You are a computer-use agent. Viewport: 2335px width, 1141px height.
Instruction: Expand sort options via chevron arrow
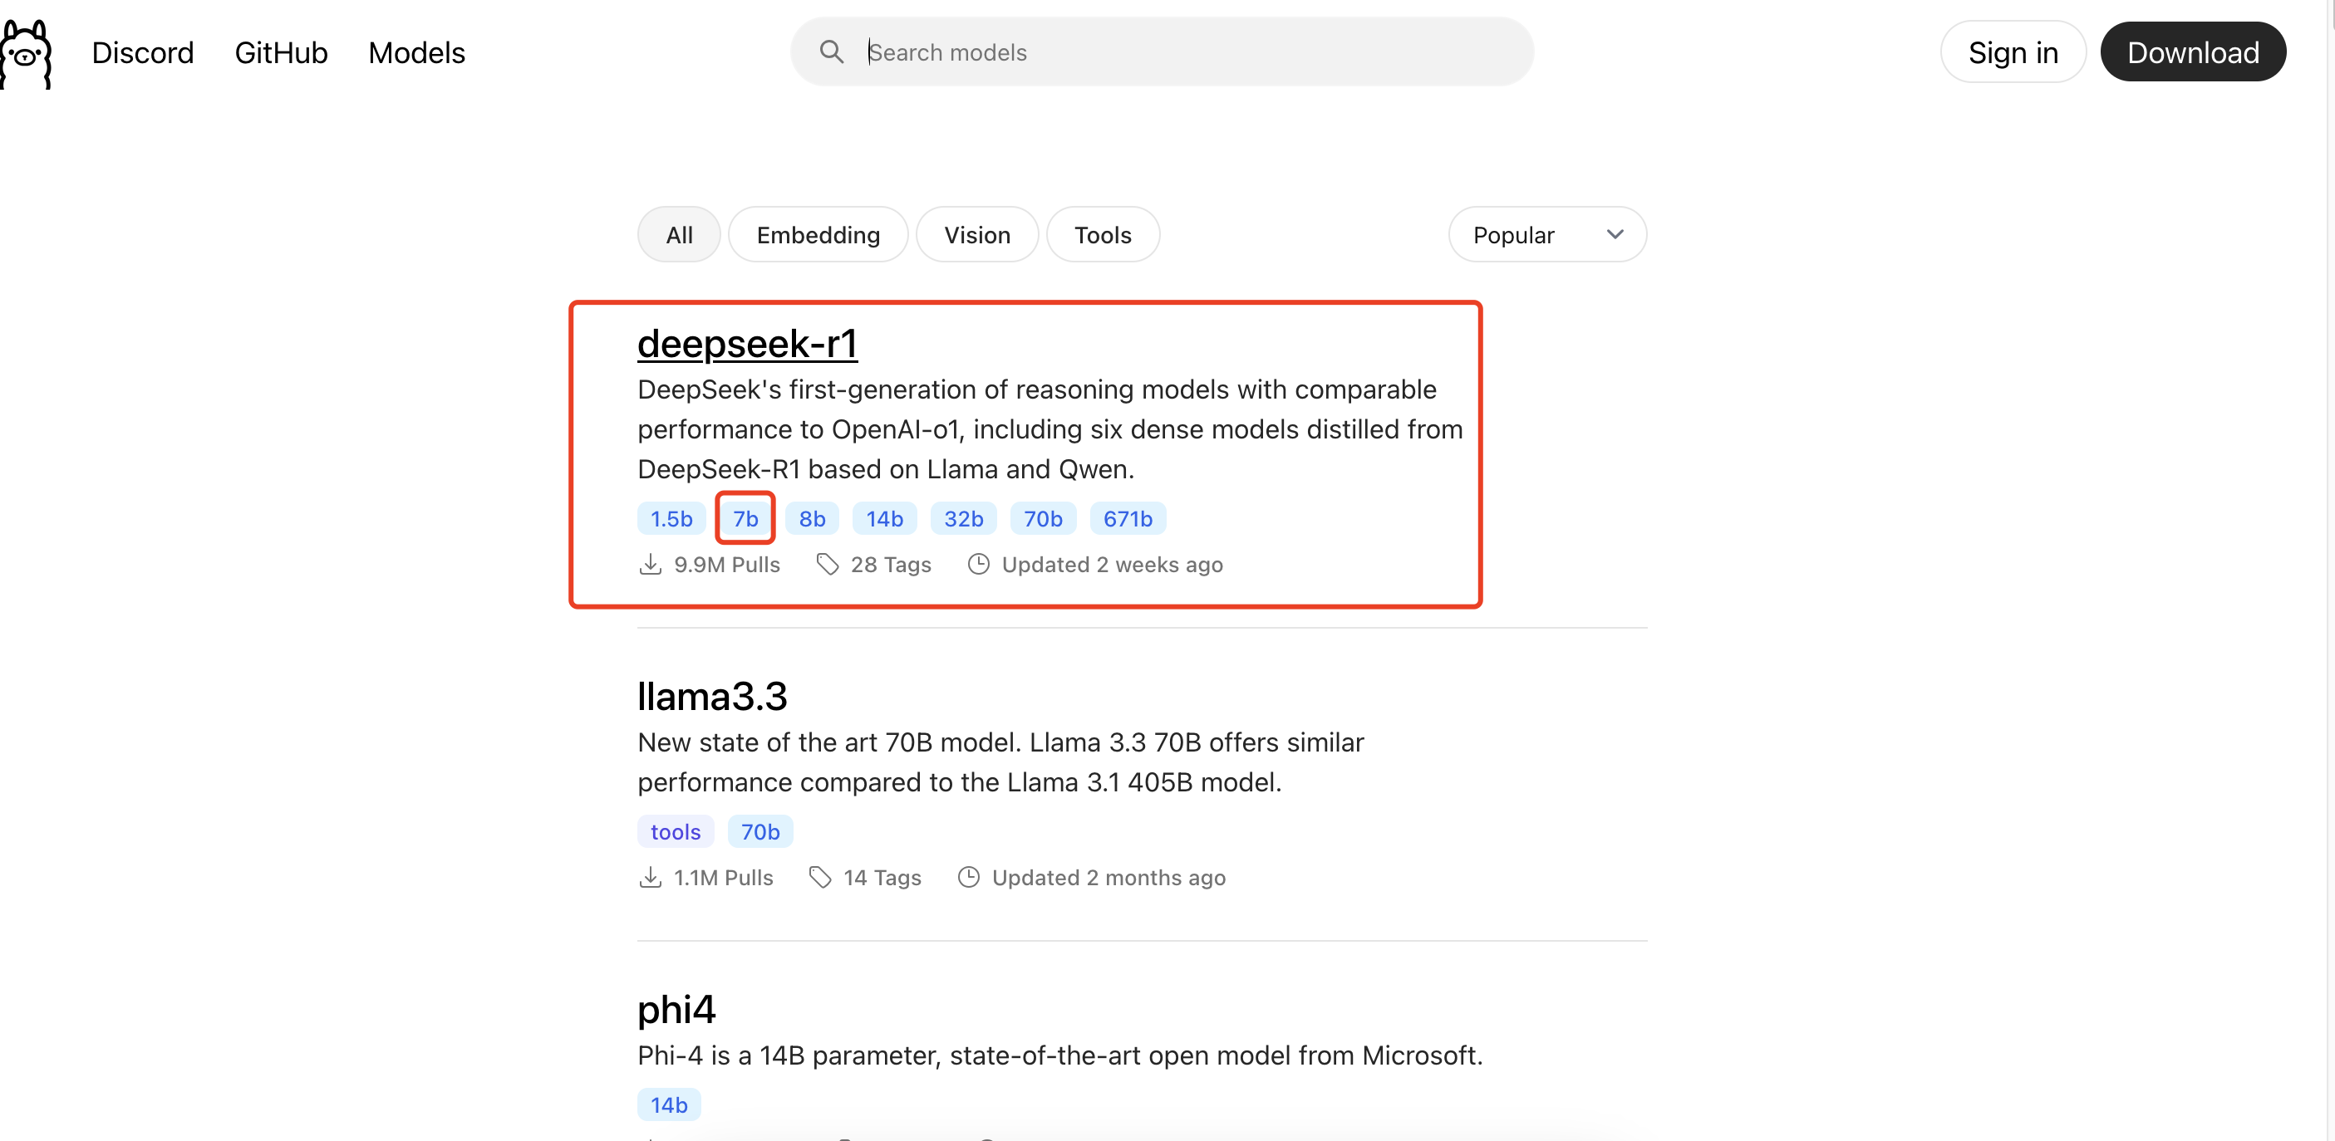click(x=1615, y=234)
